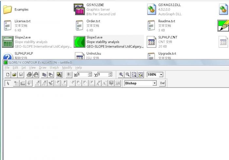Expand the Bishop method dropdown
229x160 pixels.
click(154, 83)
